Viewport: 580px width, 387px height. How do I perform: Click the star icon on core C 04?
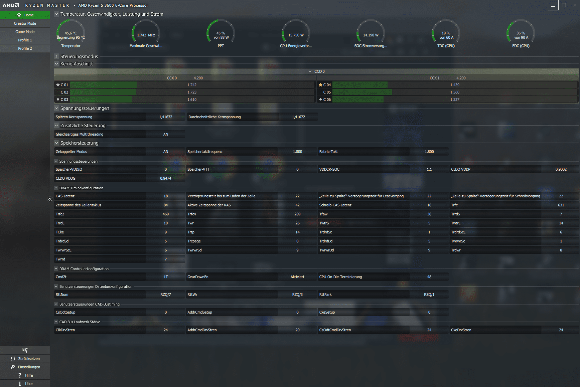tap(320, 85)
